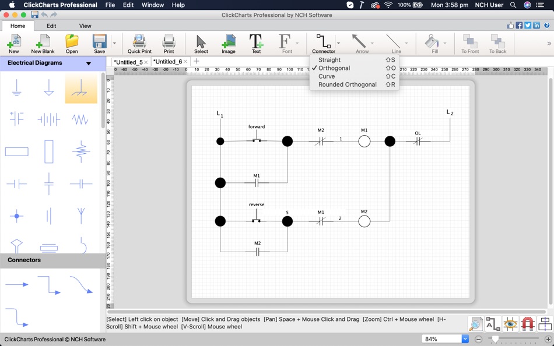Click the New Blank toolbar icon
Image resolution: width=554 pixels, height=346 pixels.
[x=43, y=44]
